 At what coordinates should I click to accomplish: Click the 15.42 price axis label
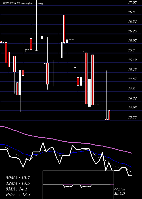click(x=132, y=60)
